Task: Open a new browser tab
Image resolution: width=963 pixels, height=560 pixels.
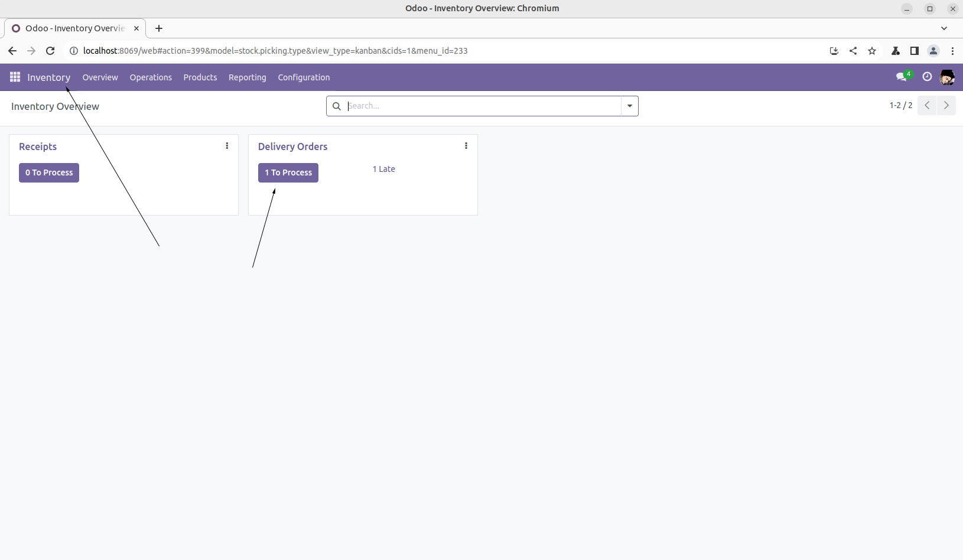Action: point(159,28)
